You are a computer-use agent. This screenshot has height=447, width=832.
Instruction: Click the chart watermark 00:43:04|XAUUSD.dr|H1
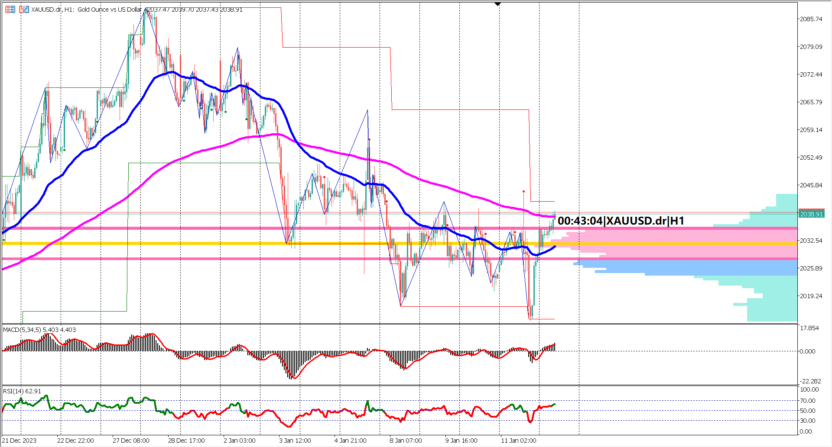pos(622,221)
